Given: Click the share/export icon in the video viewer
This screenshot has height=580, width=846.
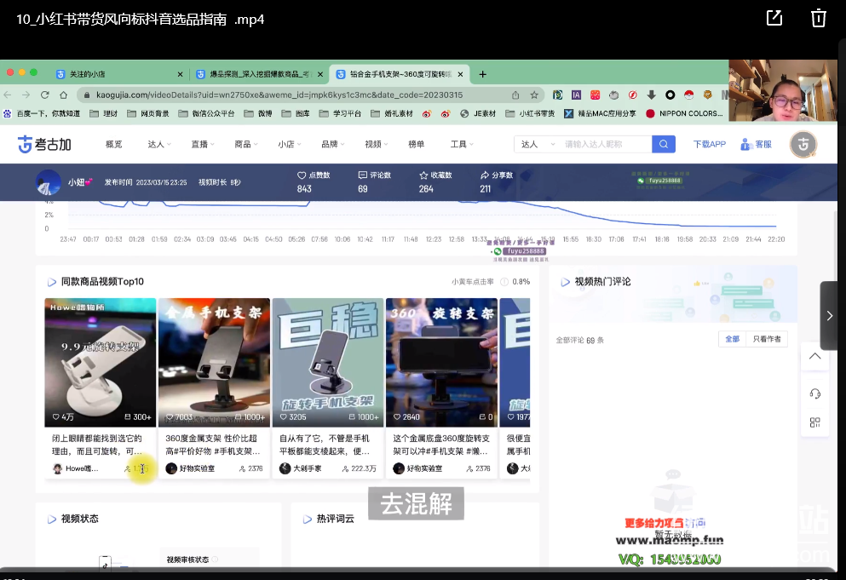Looking at the screenshot, I should (774, 19).
